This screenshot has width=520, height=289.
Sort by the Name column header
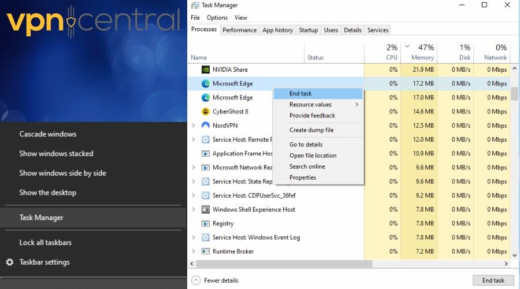(246, 53)
